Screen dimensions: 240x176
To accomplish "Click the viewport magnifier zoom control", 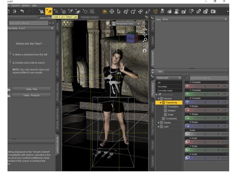I will pyautogui.click(x=145, y=40).
